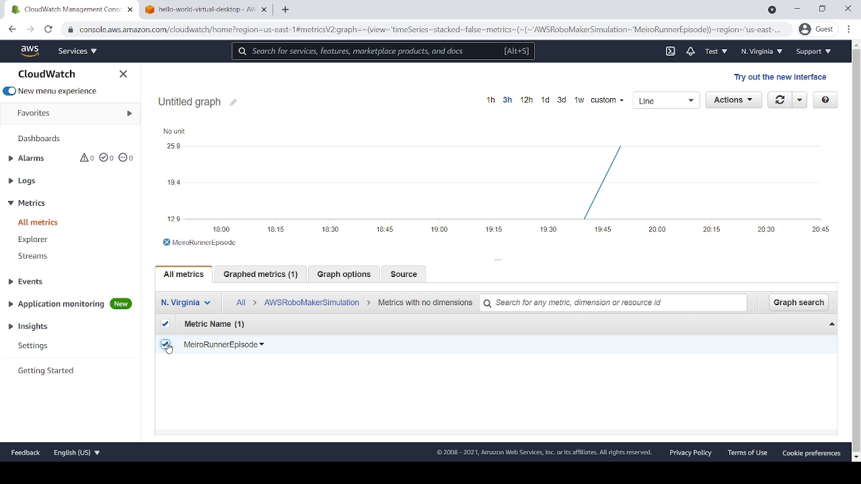Click the All breadcrumb link
The image size is (861, 484).
pyautogui.click(x=241, y=303)
